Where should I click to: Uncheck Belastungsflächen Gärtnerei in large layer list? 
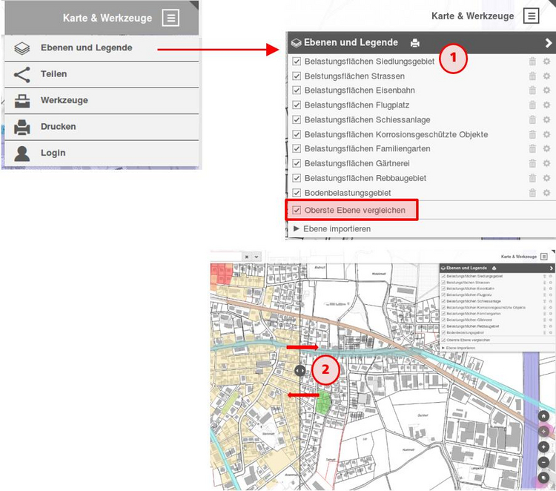297,163
